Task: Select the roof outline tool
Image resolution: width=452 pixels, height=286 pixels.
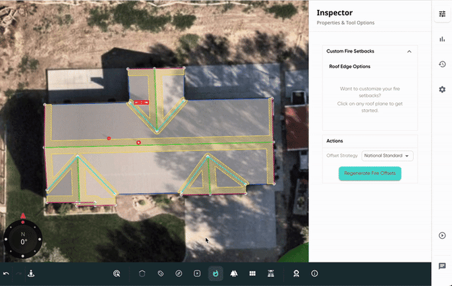Action: pos(142,274)
